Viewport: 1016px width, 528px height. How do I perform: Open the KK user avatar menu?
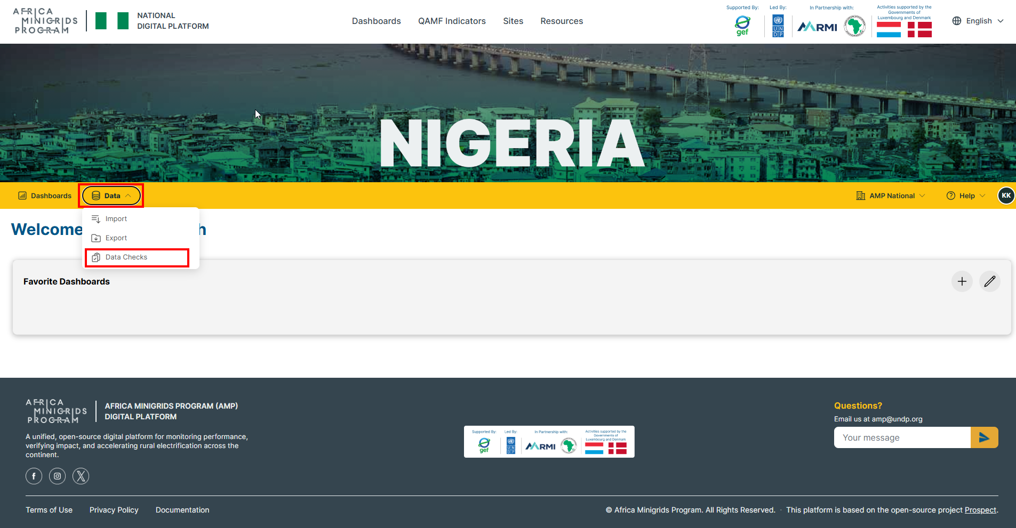point(1006,196)
